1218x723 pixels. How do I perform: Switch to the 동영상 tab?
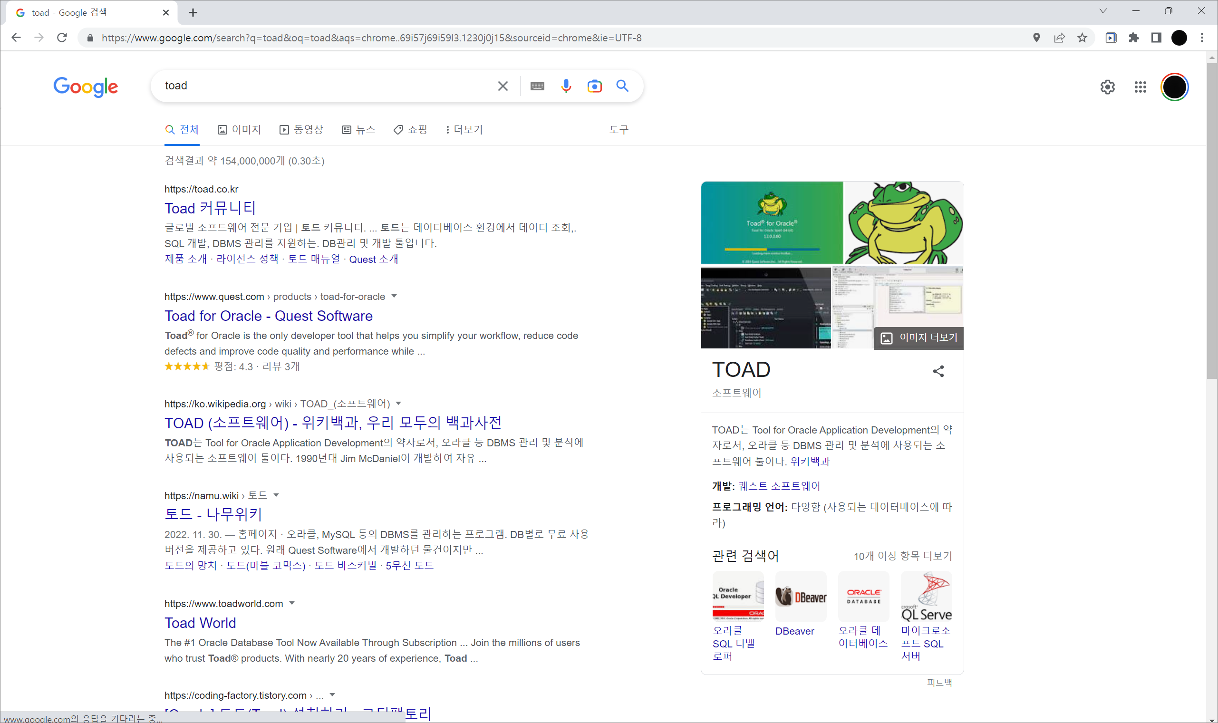301,130
